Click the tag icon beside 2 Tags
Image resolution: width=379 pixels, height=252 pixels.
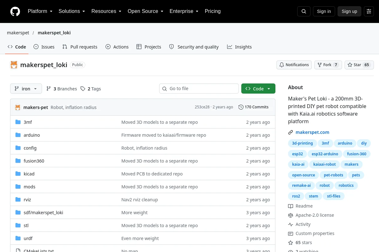pos(83,89)
